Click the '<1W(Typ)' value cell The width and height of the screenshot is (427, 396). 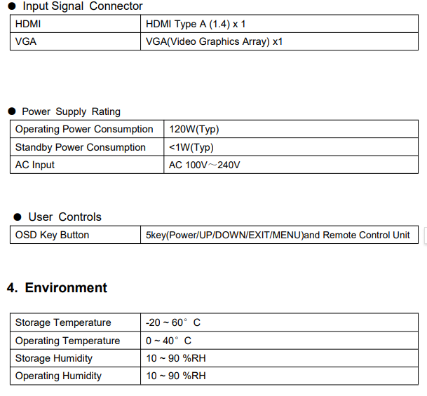(191, 147)
